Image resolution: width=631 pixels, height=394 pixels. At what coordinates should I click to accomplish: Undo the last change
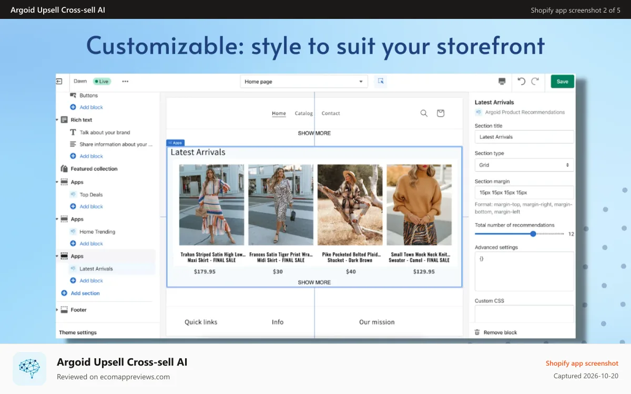coord(521,81)
